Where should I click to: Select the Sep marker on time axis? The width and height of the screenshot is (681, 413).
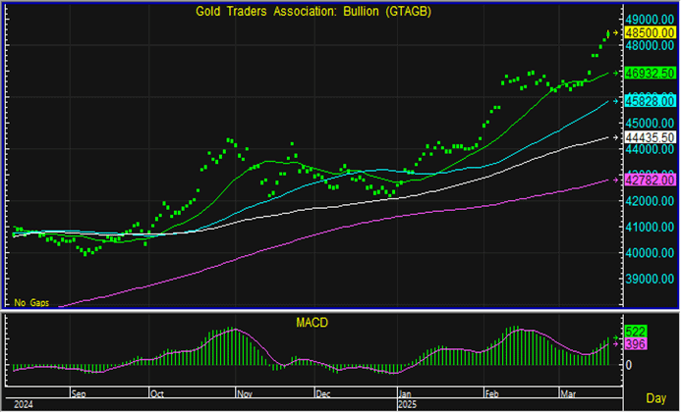pos(80,392)
